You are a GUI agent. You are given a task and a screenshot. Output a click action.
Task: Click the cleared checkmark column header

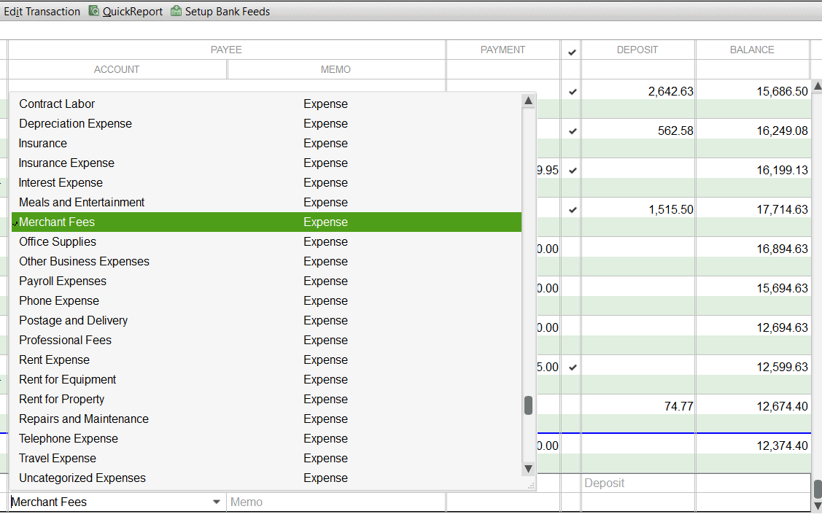(x=572, y=52)
